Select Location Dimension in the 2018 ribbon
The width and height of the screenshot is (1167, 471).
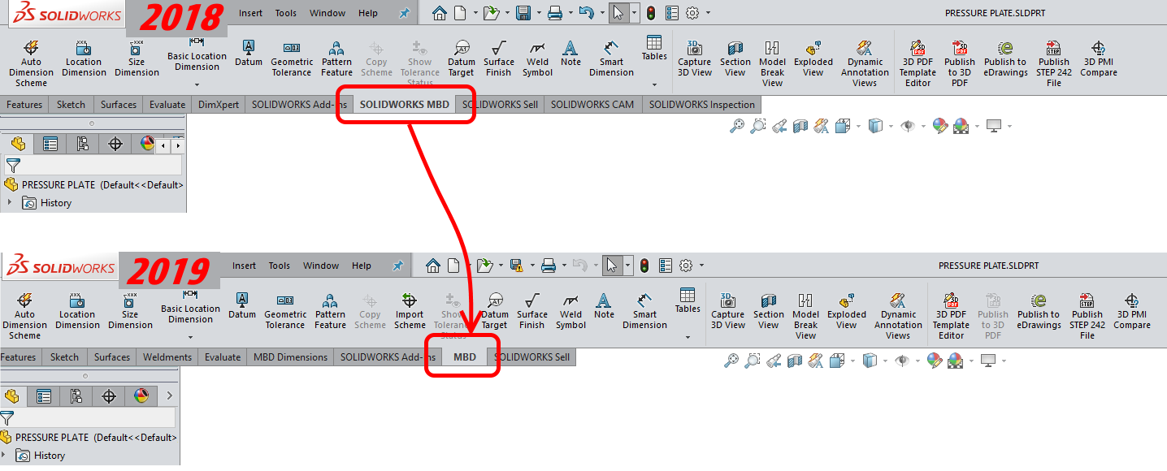click(x=84, y=58)
